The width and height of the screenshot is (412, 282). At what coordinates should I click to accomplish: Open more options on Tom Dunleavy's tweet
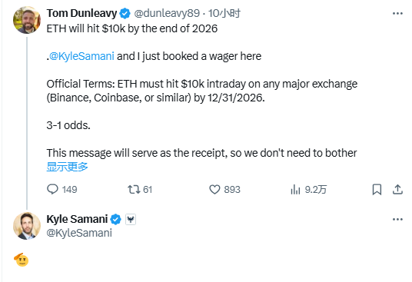[x=397, y=13]
